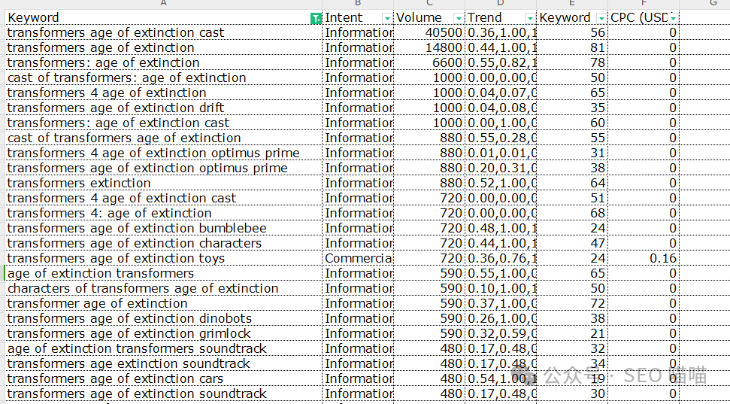Select cell 'transformers: age of extinction'
Viewport: 730px width, 404px height.
point(164,62)
